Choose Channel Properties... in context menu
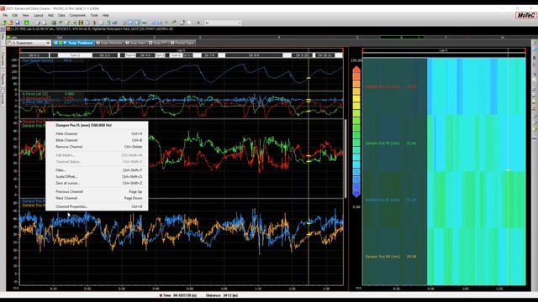 click(x=98, y=207)
